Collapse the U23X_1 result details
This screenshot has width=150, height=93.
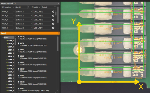tap(18, 56)
